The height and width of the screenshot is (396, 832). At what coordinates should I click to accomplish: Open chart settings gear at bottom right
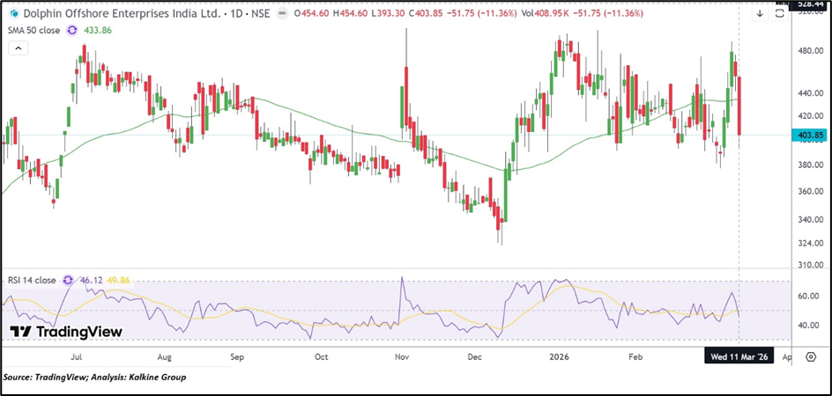pos(810,358)
